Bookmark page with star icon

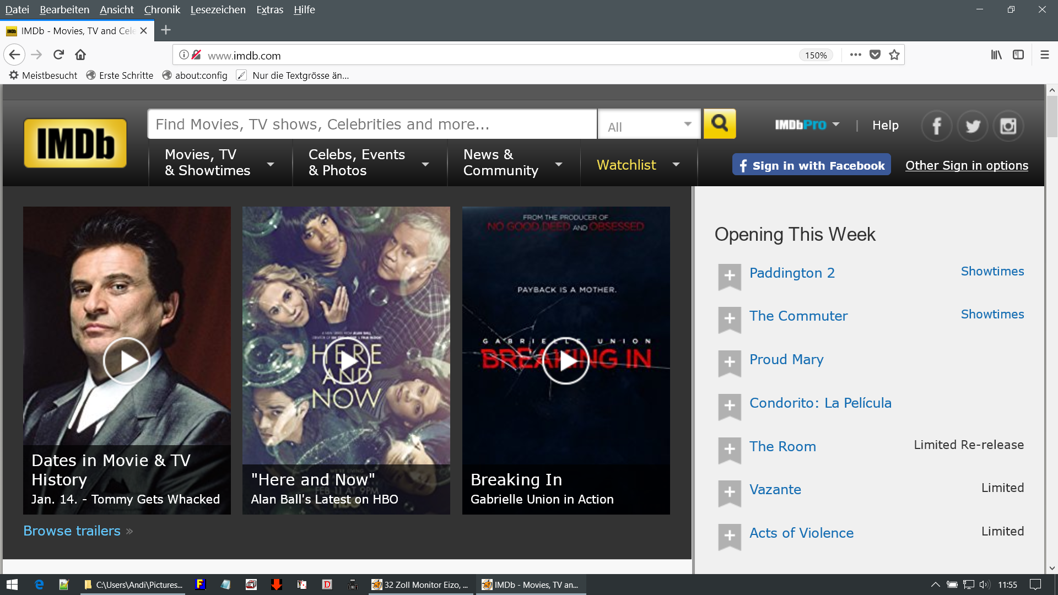(894, 55)
